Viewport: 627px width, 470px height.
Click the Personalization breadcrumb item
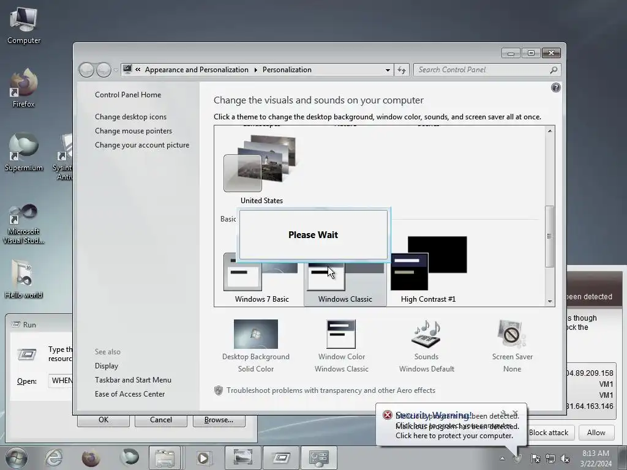pyautogui.click(x=287, y=70)
